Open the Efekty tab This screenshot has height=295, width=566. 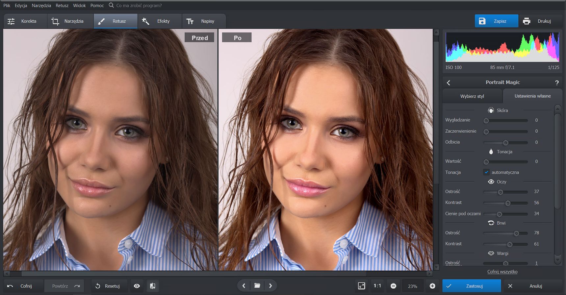click(160, 21)
